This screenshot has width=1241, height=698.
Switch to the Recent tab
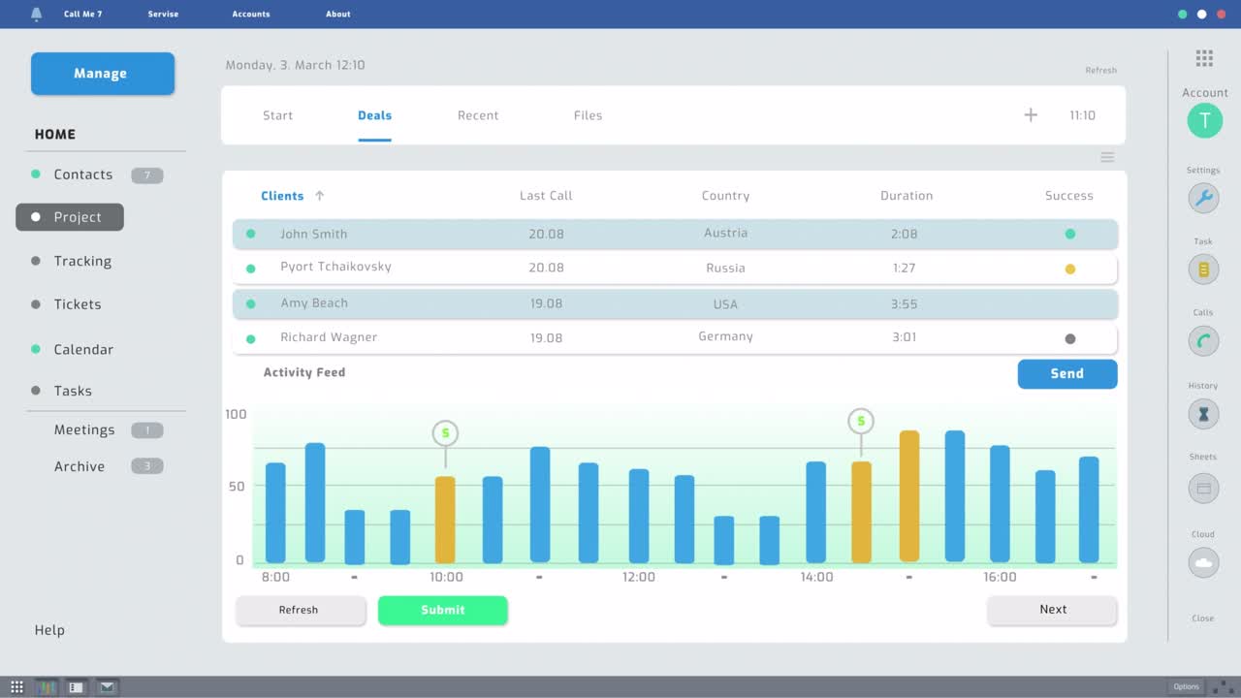coord(478,114)
